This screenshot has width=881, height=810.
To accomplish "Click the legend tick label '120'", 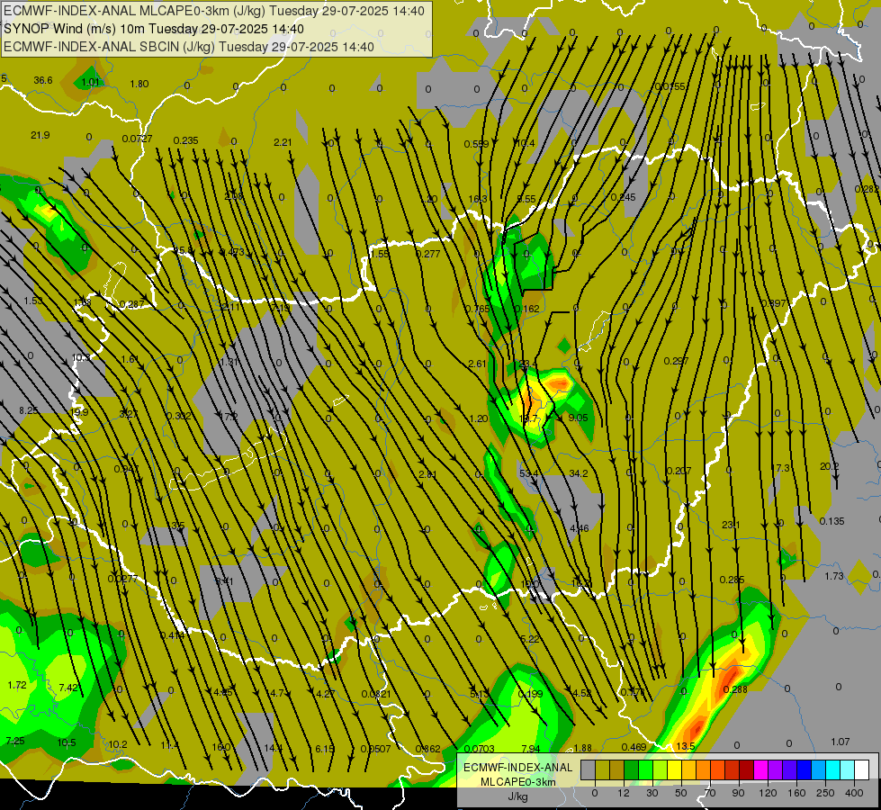I will pyautogui.click(x=768, y=793).
